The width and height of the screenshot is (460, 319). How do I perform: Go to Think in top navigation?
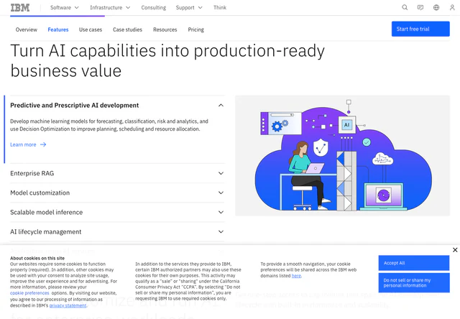click(x=220, y=8)
